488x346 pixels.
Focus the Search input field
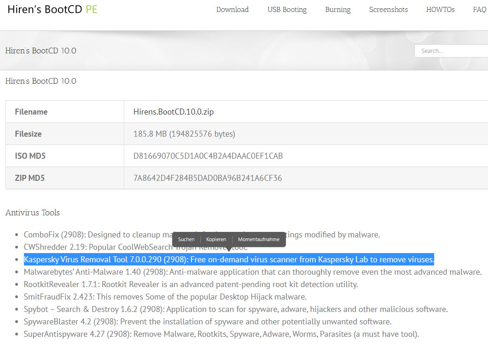click(x=451, y=51)
